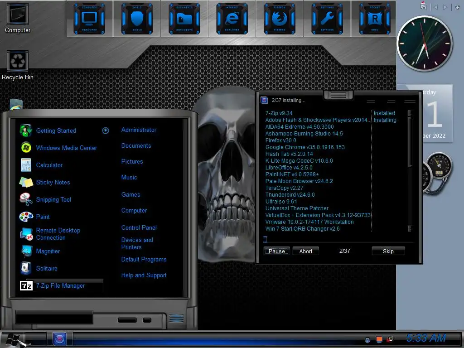Click the Remote Desktop Connection icon
The width and height of the screenshot is (464, 348).
(26, 234)
